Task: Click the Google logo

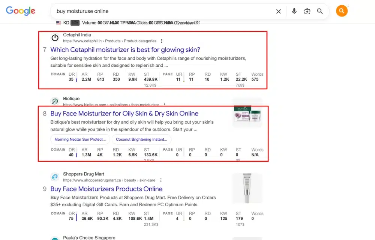Action: 21,11
